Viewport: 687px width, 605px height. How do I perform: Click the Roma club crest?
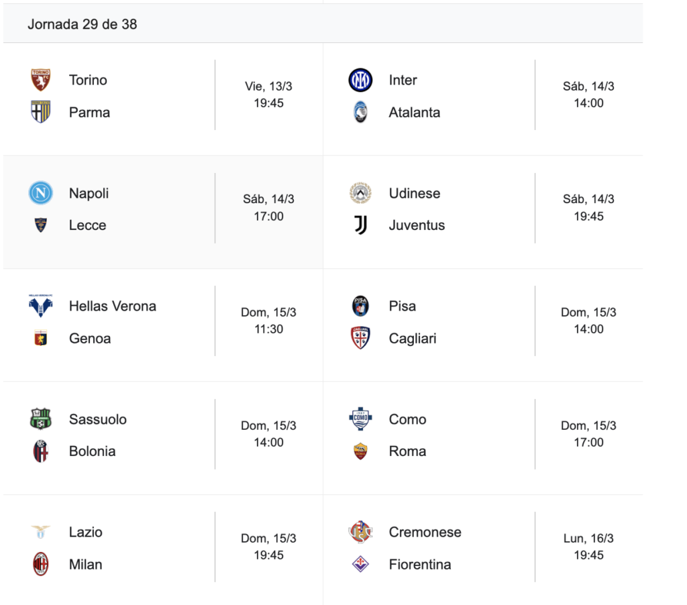pos(360,451)
